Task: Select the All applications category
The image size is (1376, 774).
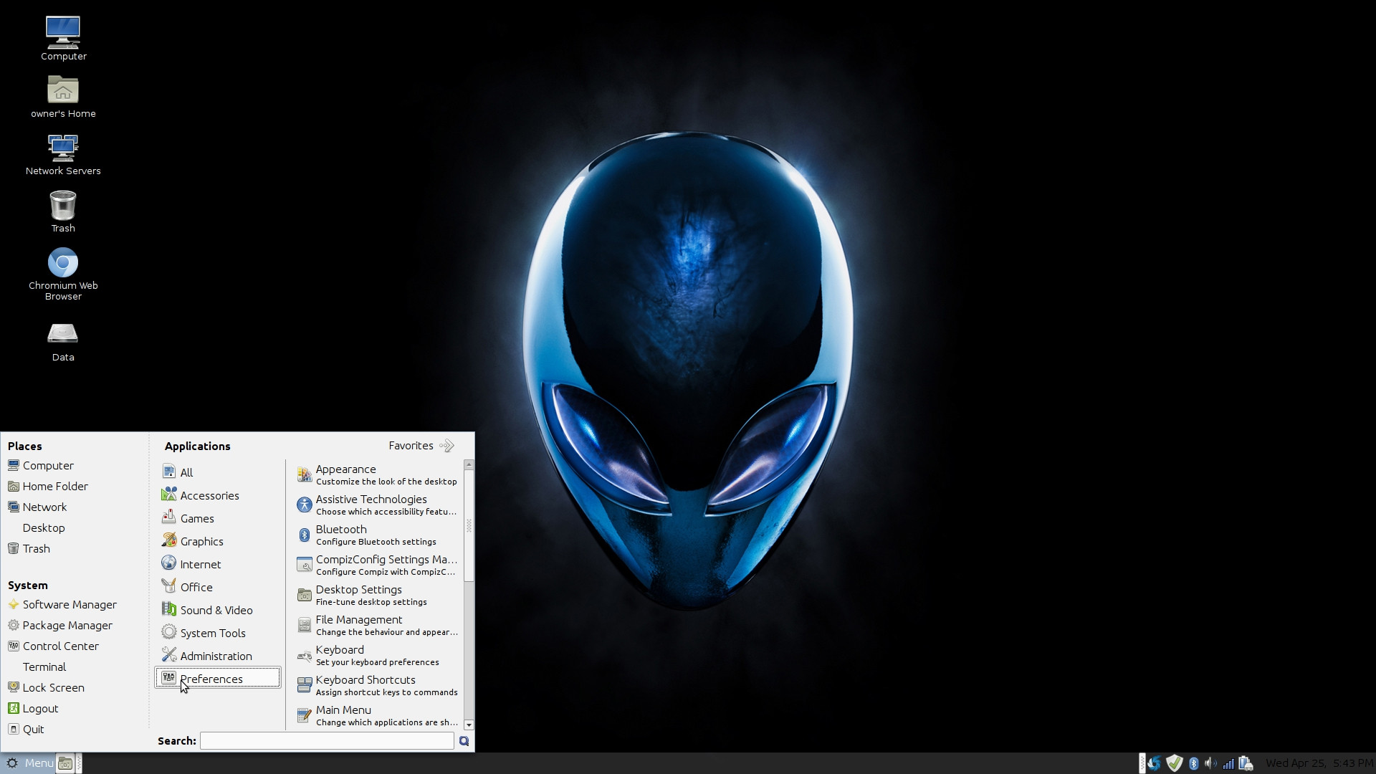Action: click(218, 472)
